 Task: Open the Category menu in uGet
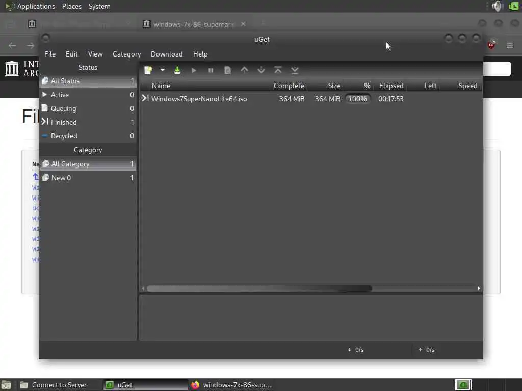coord(126,54)
